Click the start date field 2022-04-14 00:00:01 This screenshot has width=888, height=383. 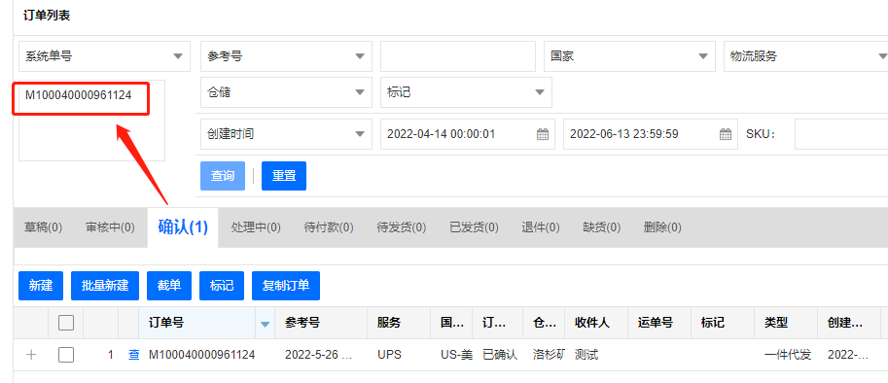click(x=468, y=134)
